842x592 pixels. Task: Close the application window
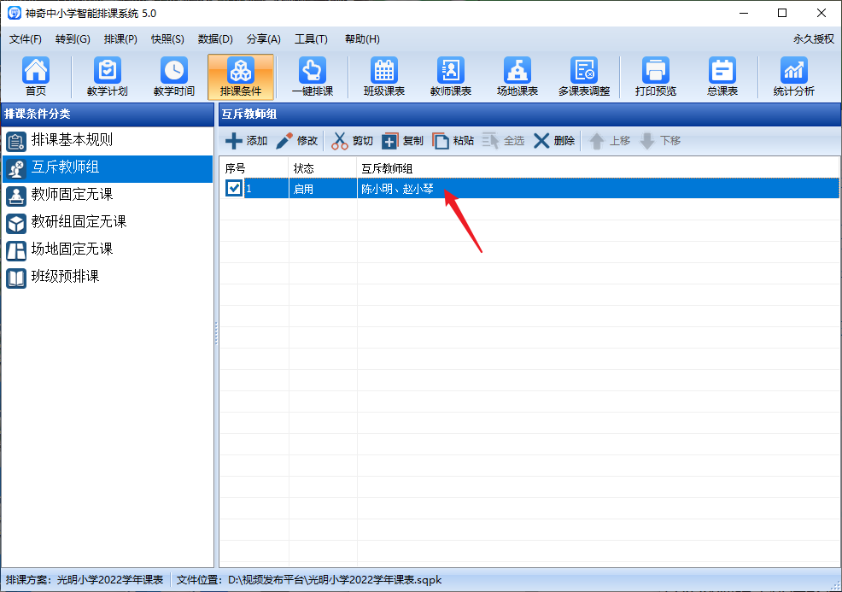pos(821,13)
